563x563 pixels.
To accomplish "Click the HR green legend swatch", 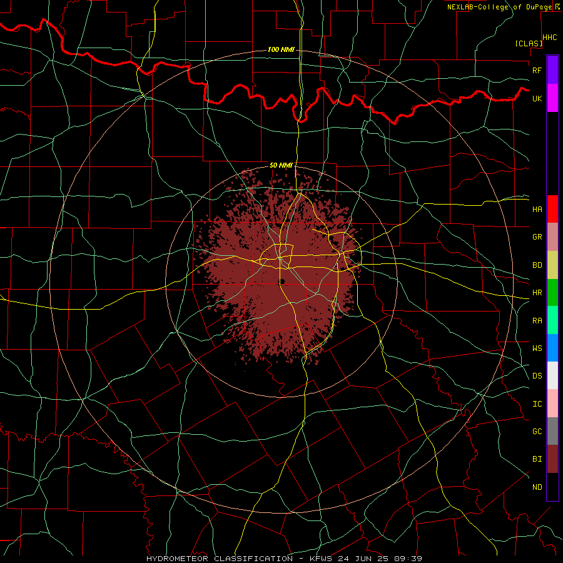I will (552, 292).
